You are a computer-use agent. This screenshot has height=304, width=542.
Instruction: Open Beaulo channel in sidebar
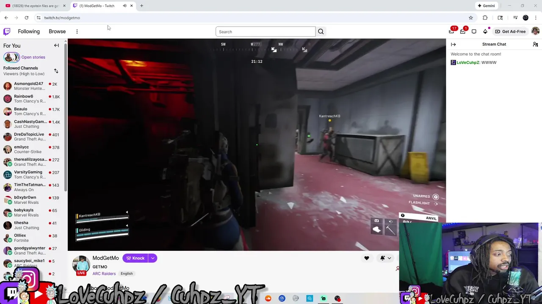click(32, 111)
